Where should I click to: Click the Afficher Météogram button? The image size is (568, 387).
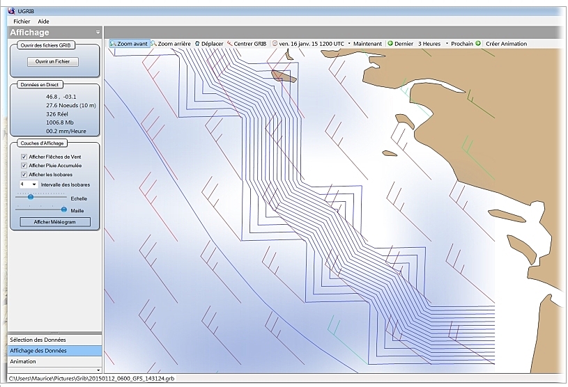55,222
